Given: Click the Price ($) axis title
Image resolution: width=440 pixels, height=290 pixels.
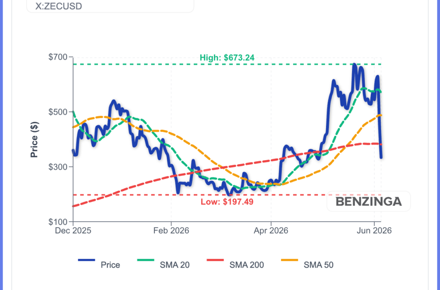Looking at the screenshot, I should (x=34, y=139).
